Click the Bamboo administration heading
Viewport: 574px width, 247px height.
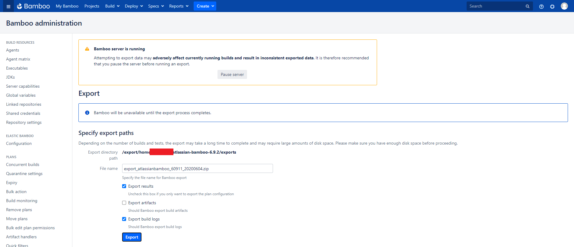tap(44, 23)
